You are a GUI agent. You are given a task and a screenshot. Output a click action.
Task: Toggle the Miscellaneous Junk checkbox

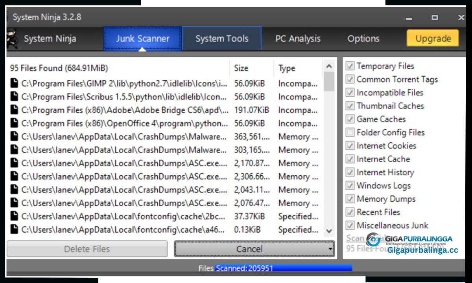(x=350, y=226)
